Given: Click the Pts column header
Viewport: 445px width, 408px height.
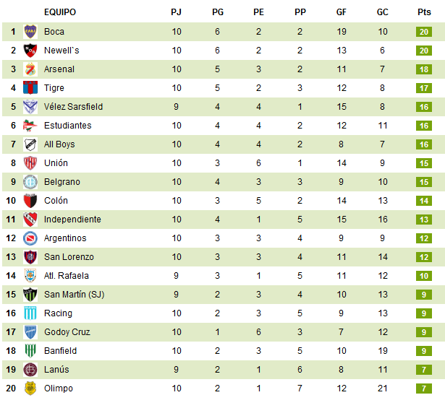Looking at the screenshot, I should pyautogui.click(x=424, y=12).
